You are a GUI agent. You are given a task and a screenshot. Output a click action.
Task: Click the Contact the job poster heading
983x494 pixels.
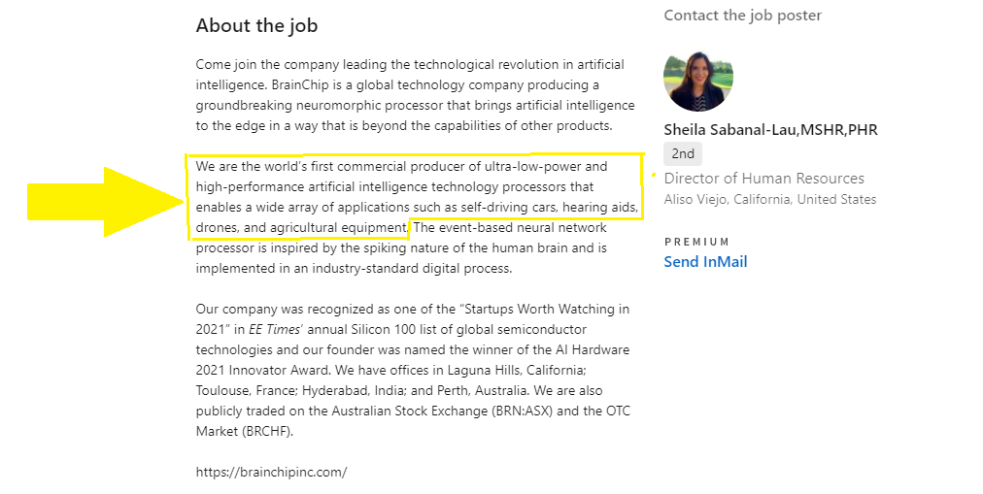(742, 16)
